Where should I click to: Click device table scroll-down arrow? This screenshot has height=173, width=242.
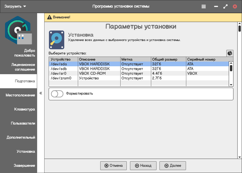tap(231, 84)
